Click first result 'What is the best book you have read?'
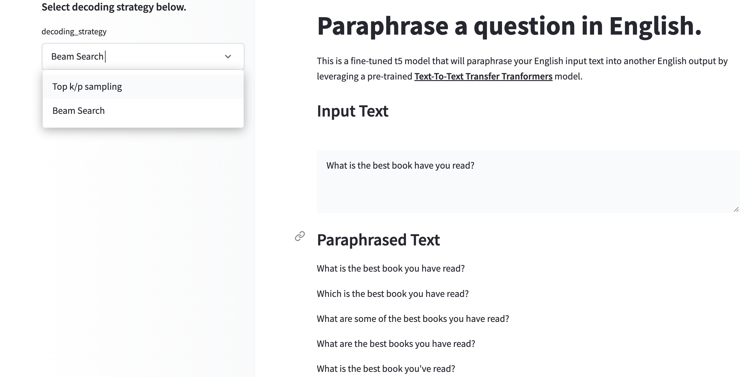 (391, 268)
